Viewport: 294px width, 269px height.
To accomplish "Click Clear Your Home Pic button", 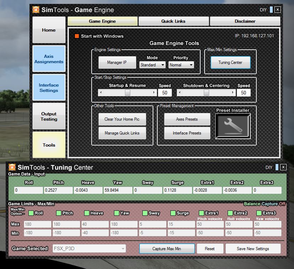I will 122,119.
